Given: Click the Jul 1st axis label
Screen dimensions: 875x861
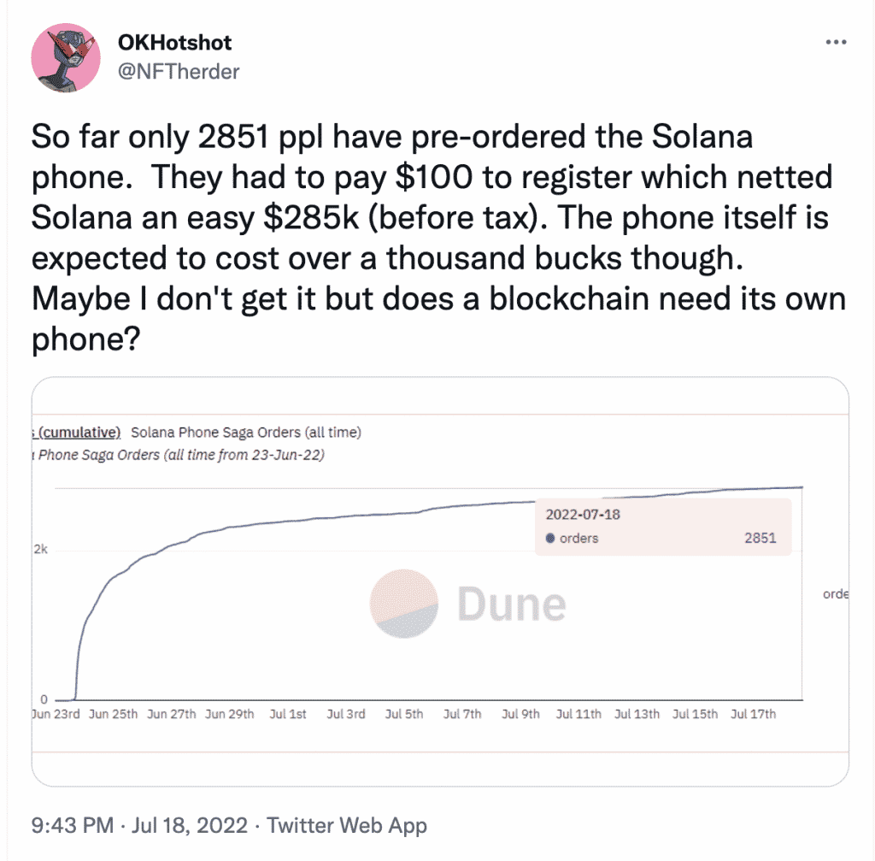Looking at the screenshot, I should 288,714.
